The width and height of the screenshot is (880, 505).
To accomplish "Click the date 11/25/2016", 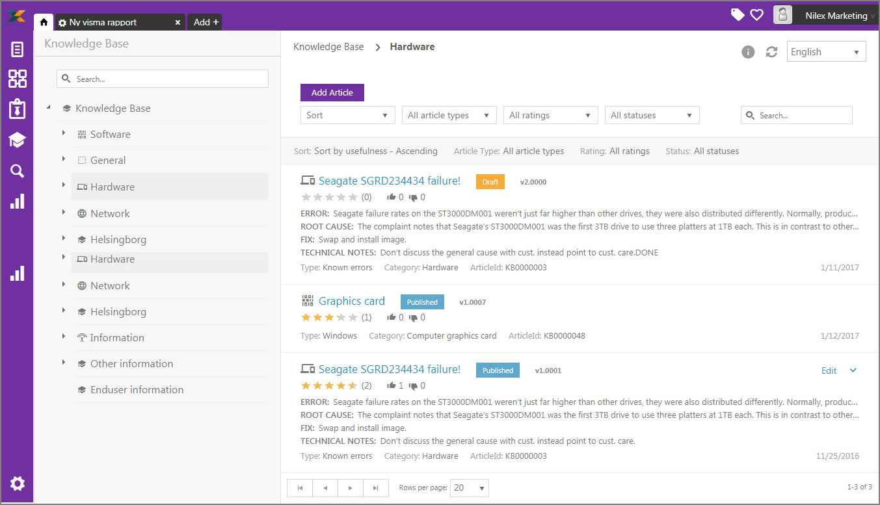I will [x=838, y=456].
